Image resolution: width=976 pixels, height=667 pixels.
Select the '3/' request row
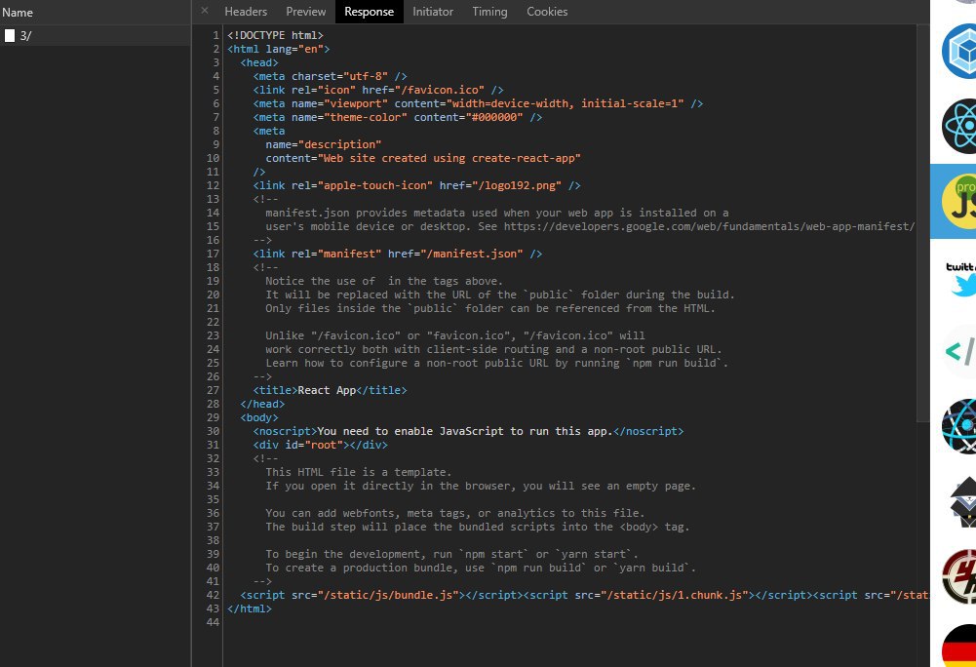click(x=96, y=35)
